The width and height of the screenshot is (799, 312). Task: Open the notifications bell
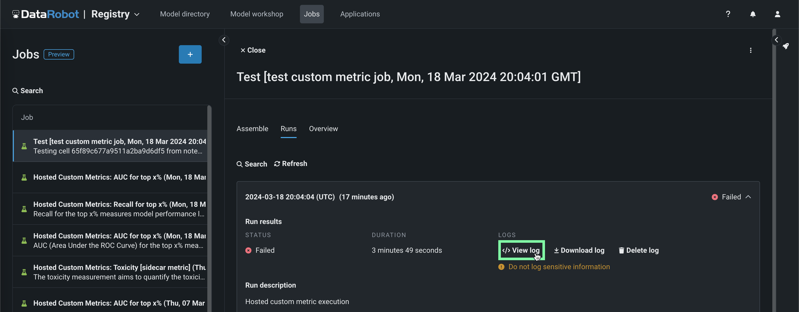753,14
